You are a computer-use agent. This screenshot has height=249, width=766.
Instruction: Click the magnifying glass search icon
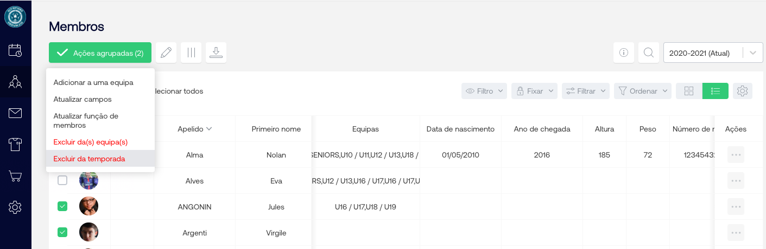648,53
